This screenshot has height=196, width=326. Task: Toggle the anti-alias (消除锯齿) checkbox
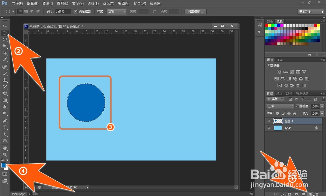tap(76, 11)
